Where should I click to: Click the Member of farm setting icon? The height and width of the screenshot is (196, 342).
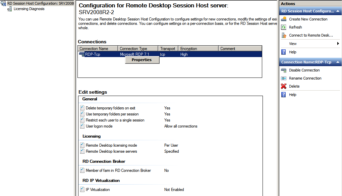tap(82, 170)
